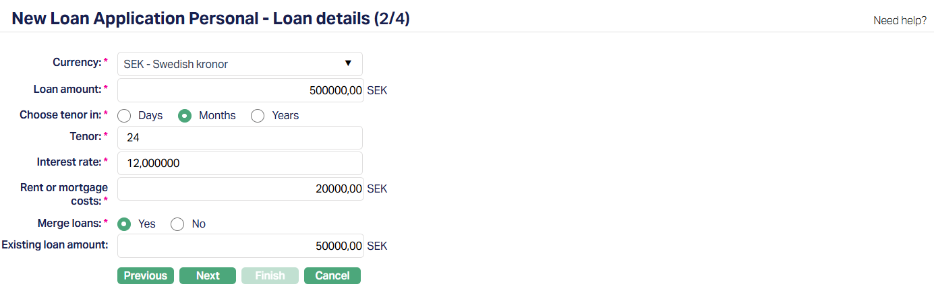Click the Loan amount field
934x303 pixels.
point(240,90)
